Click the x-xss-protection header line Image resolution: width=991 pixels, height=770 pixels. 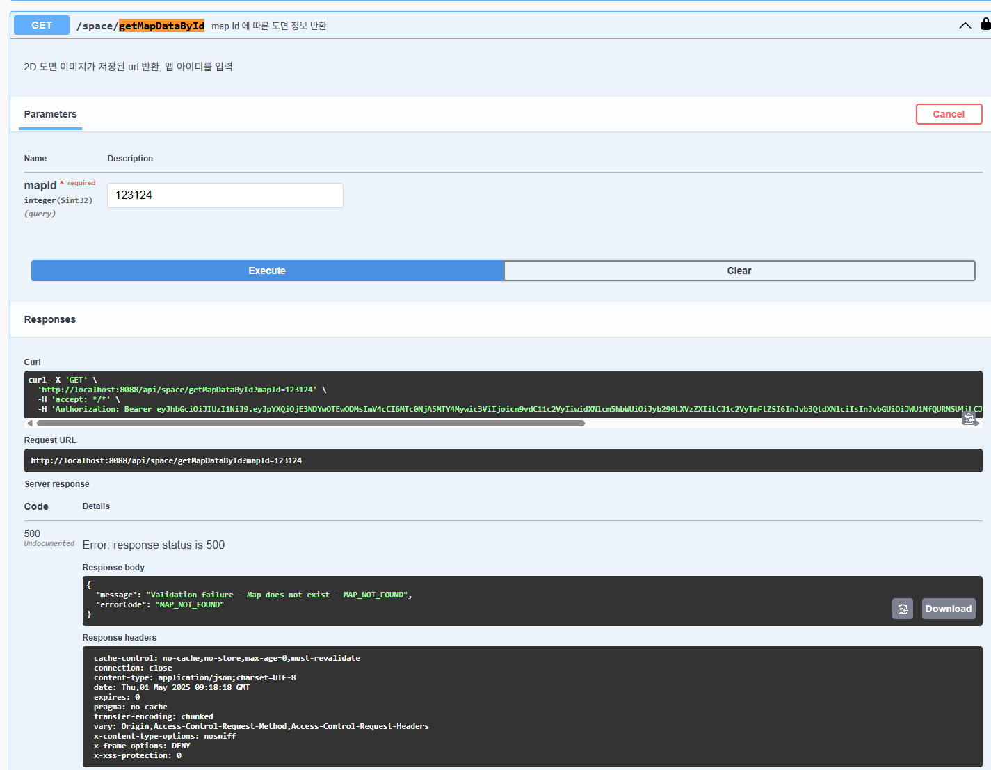[x=138, y=755]
